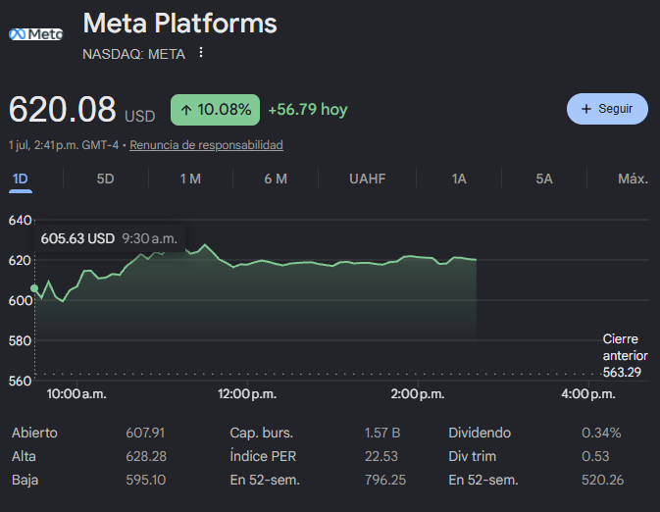Image resolution: width=660 pixels, height=512 pixels.
Task: Click the Cierre anterior 563.29 label
Action: [x=625, y=355]
